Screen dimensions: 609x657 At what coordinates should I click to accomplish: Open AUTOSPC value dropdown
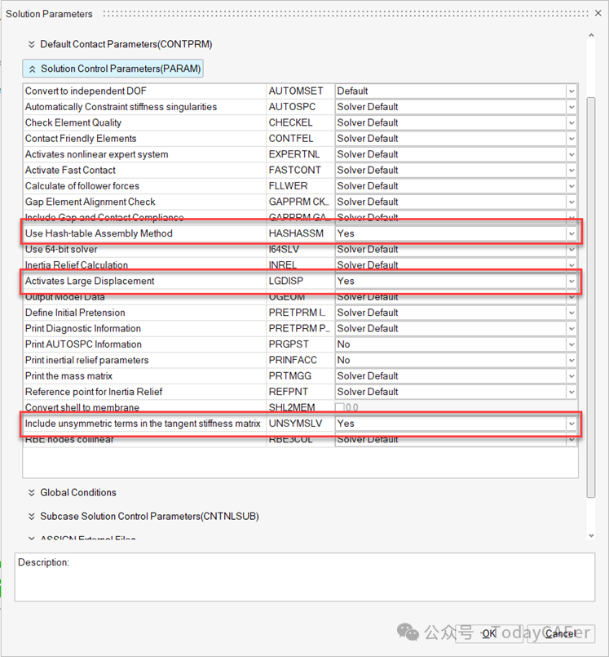(x=571, y=107)
